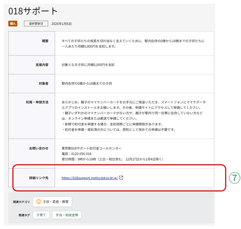Click the 概要 row header
Screen dimensions: 241x229
45,41
